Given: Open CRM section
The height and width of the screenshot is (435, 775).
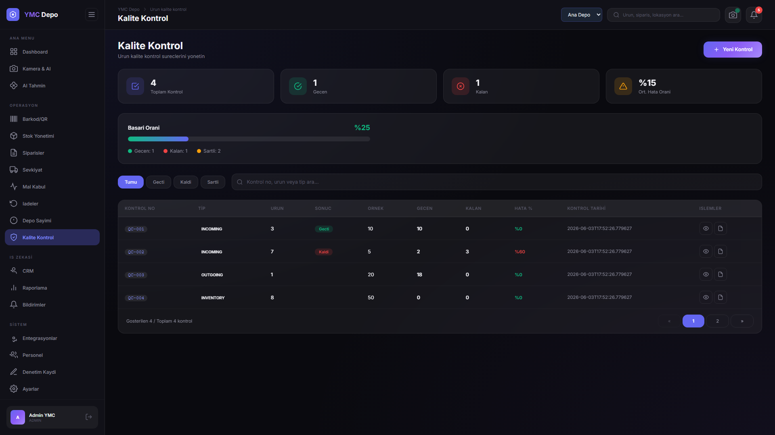Looking at the screenshot, I should point(52,271).
